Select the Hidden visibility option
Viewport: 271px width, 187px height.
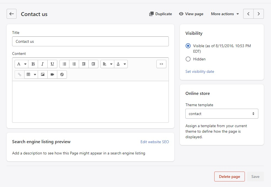click(188, 59)
